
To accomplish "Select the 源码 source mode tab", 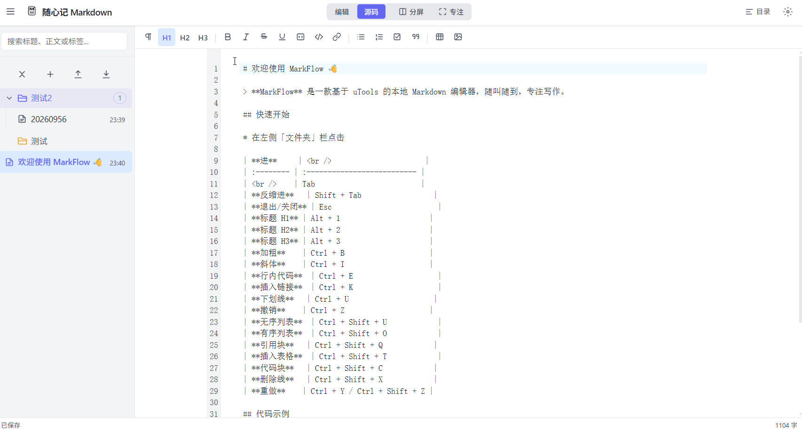I will click(371, 12).
